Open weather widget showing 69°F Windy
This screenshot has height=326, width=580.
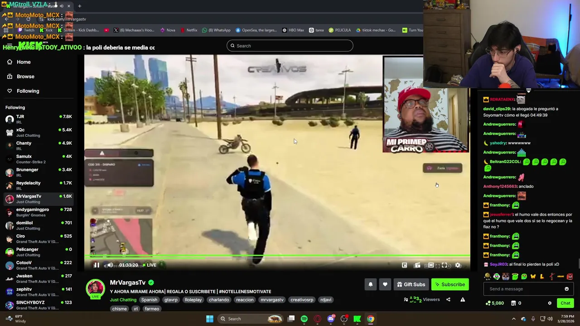click(16, 319)
